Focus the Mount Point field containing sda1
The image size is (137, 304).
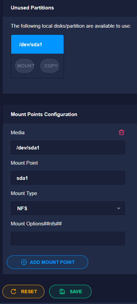[68, 178]
